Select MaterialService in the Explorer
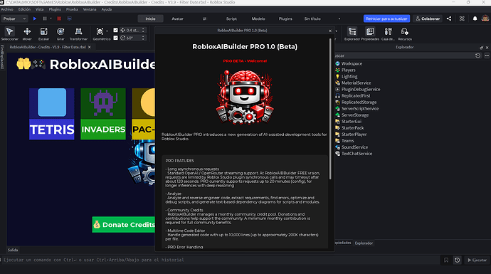This screenshot has height=274, width=491. (353, 83)
